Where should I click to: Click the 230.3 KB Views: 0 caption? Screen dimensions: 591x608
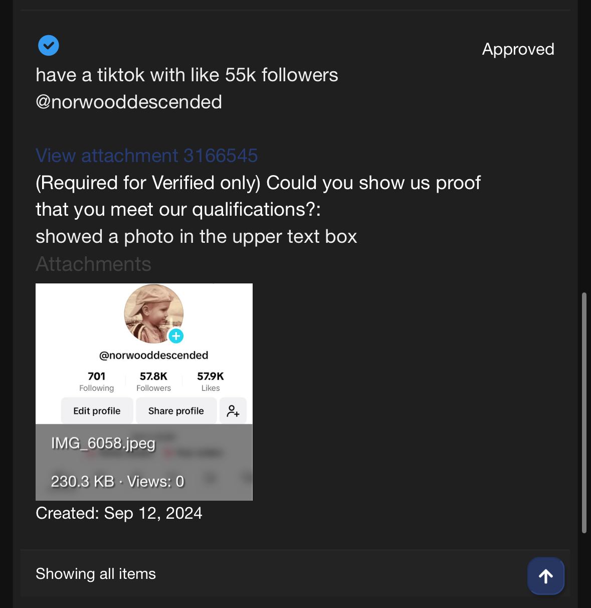[117, 482]
